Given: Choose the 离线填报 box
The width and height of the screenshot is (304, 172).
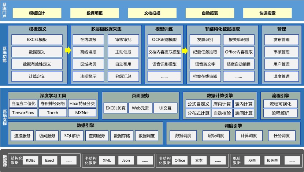Looking at the screenshot, I should (88, 52).
